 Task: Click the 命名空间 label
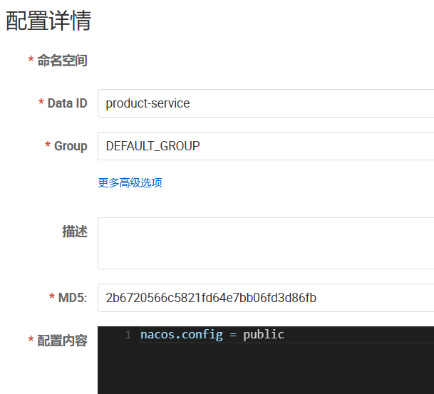[x=62, y=61]
